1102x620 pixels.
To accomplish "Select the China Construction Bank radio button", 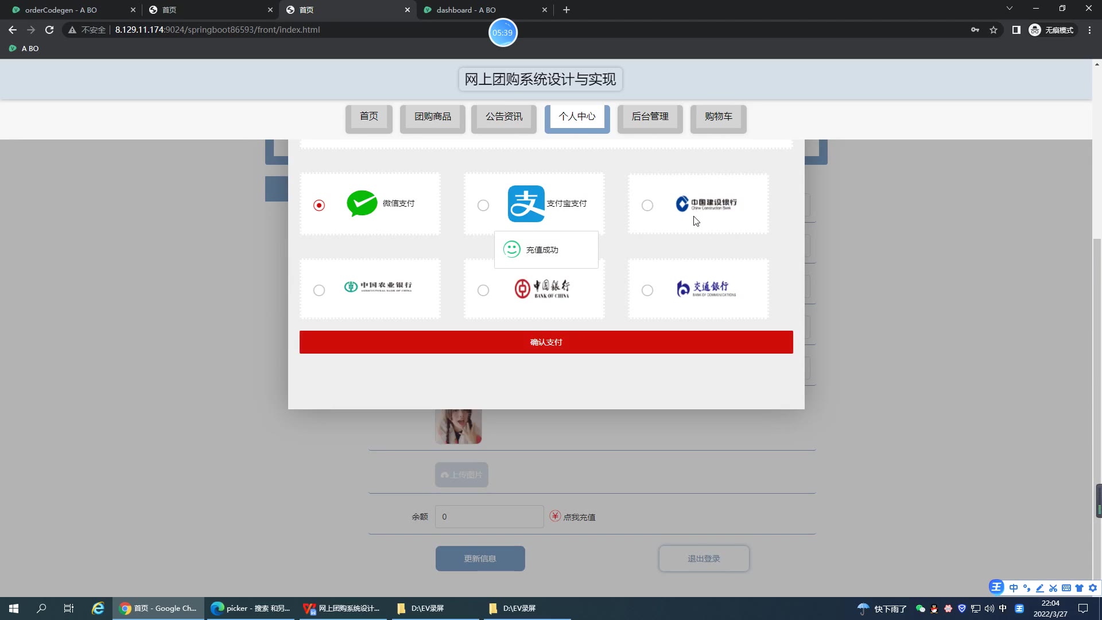I will [647, 205].
